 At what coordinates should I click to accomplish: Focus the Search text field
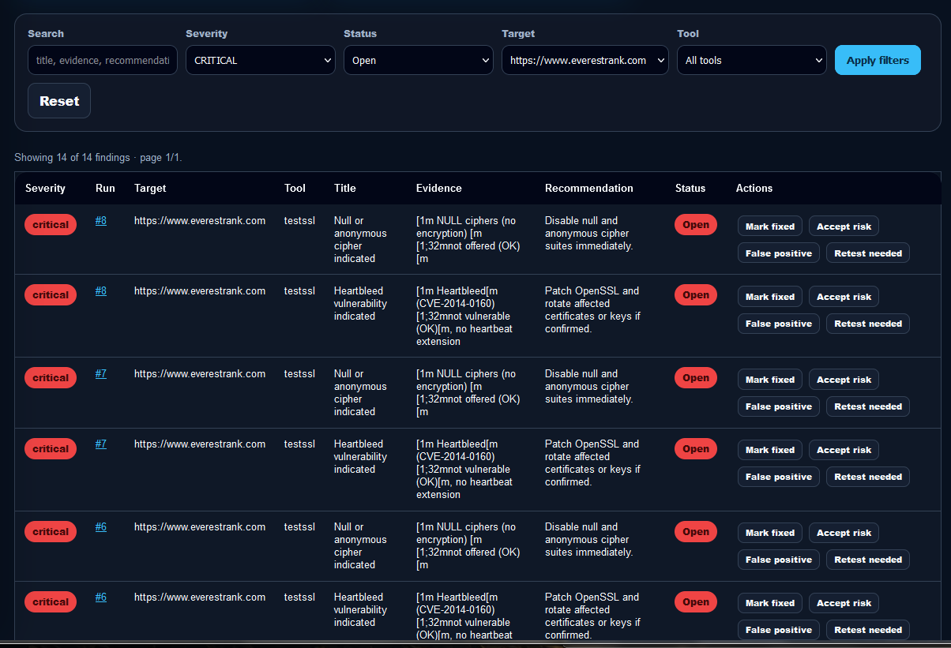click(103, 60)
